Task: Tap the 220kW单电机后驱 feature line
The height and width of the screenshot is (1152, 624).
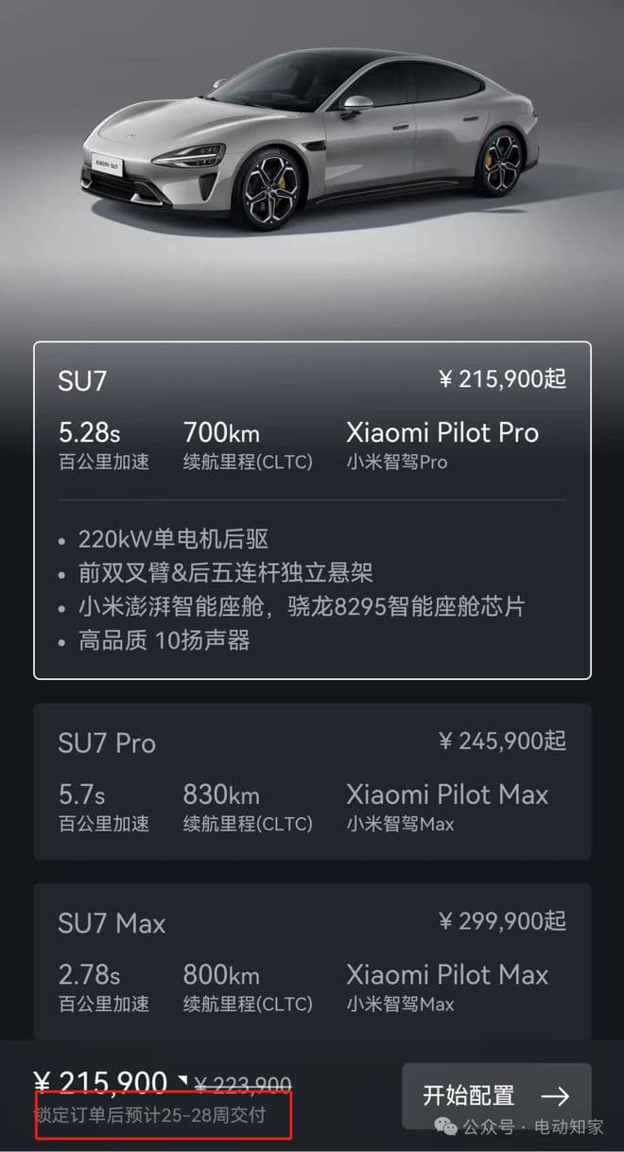Action: pyautogui.click(x=175, y=539)
